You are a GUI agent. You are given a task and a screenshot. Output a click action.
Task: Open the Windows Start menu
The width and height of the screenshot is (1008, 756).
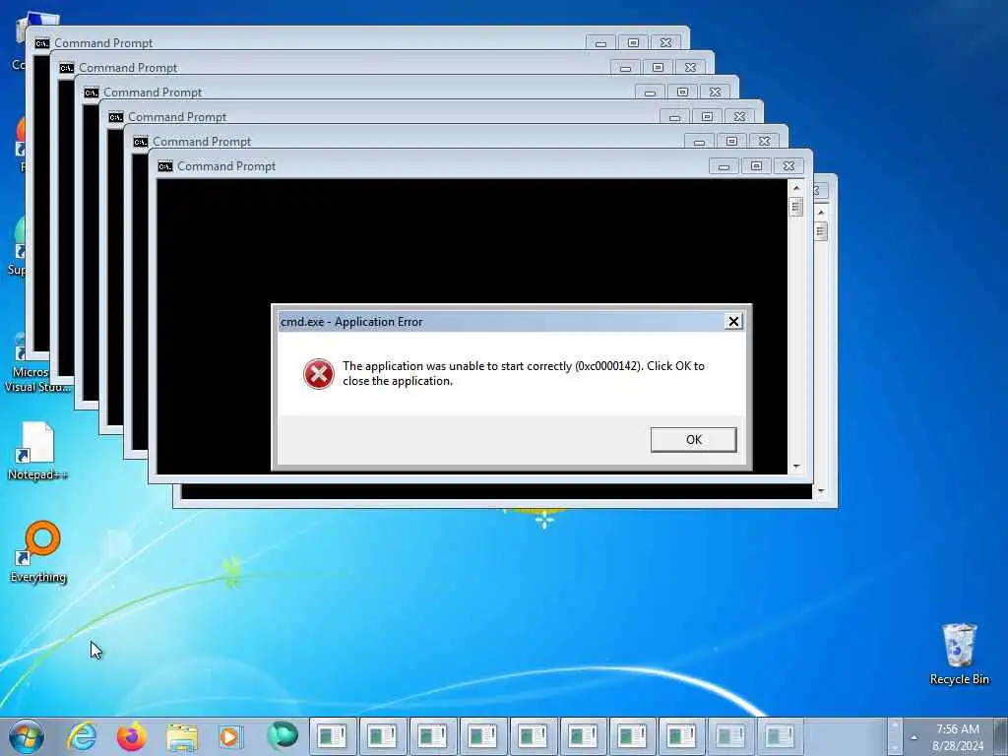27,736
